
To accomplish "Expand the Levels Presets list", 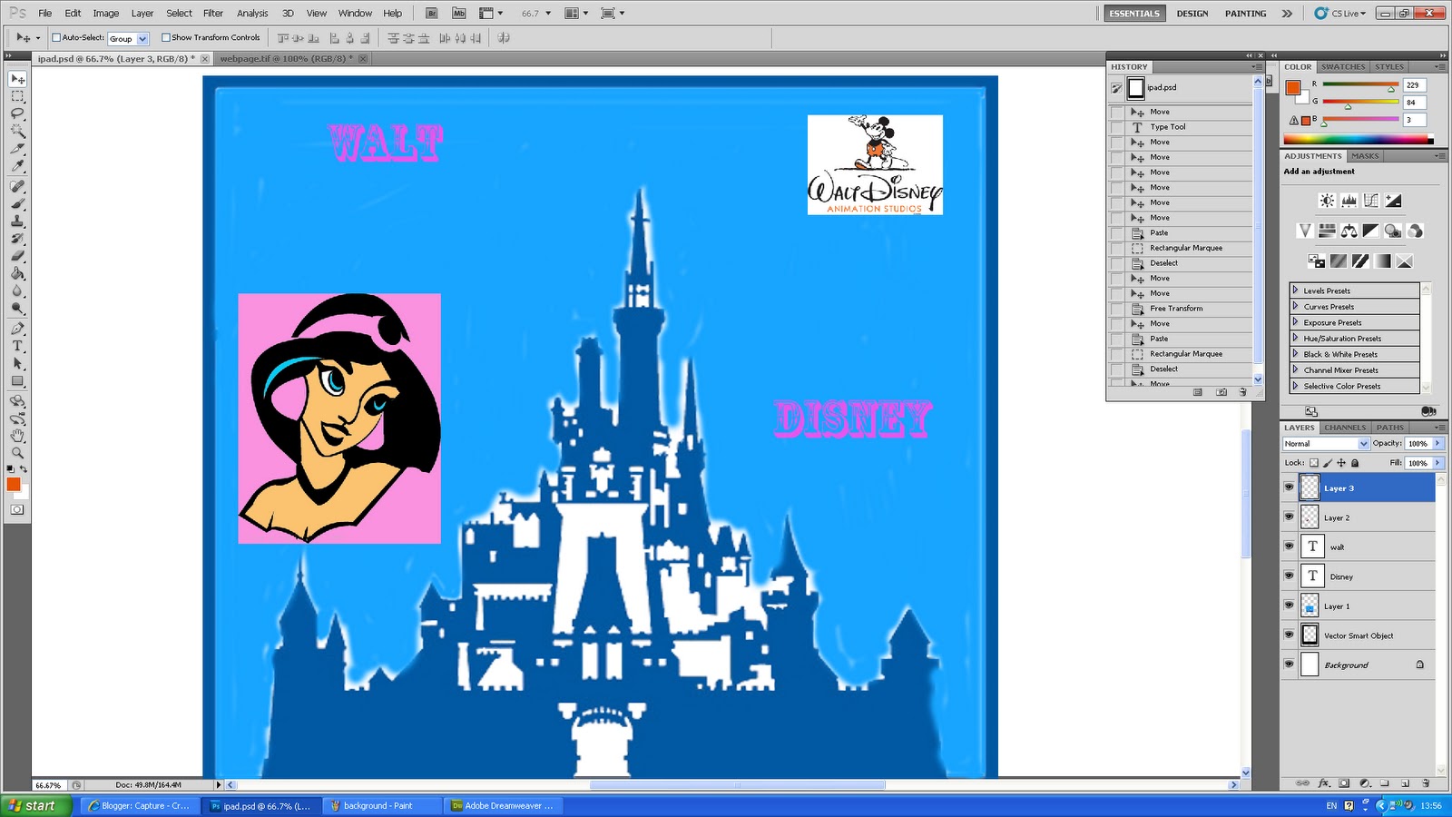I will tap(1295, 290).
